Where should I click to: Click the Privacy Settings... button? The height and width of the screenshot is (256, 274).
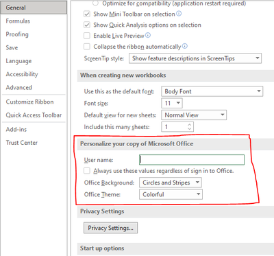click(x=110, y=228)
